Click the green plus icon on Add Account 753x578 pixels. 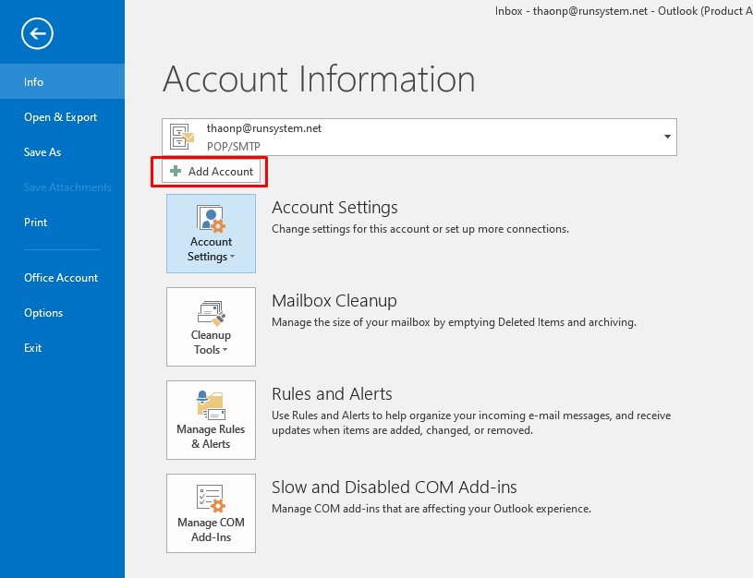pyautogui.click(x=176, y=171)
